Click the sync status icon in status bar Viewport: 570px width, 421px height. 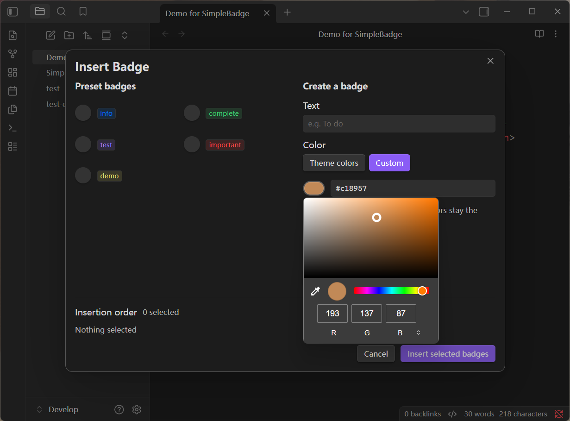click(x=559, y=414)
